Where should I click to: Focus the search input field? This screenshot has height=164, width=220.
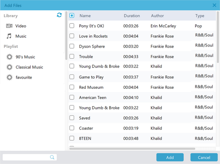tap(26, 157)
